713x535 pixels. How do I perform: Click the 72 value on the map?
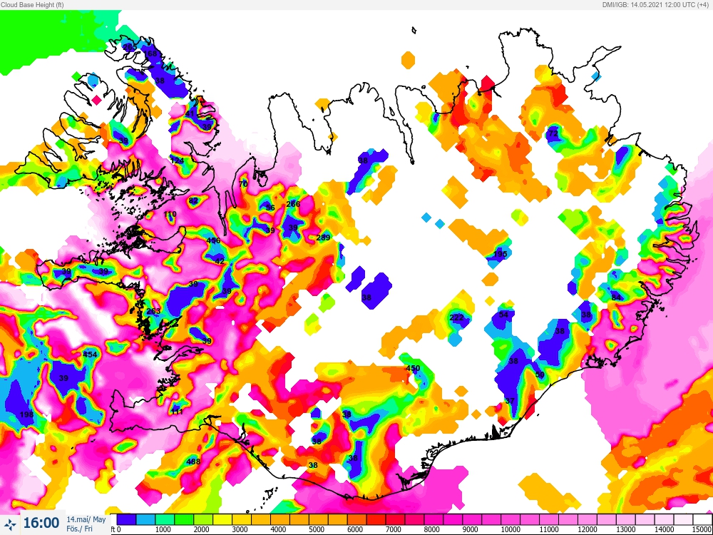pos(553,134)
